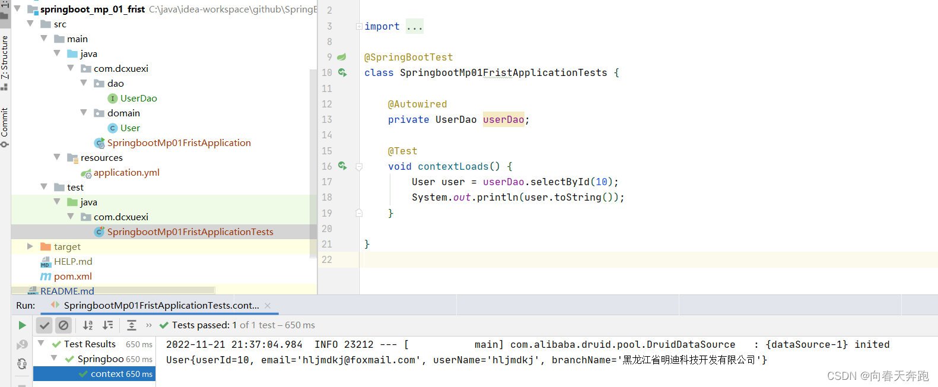938x387 pixels.
Task: Open README.md file
Action: point(67,291)
